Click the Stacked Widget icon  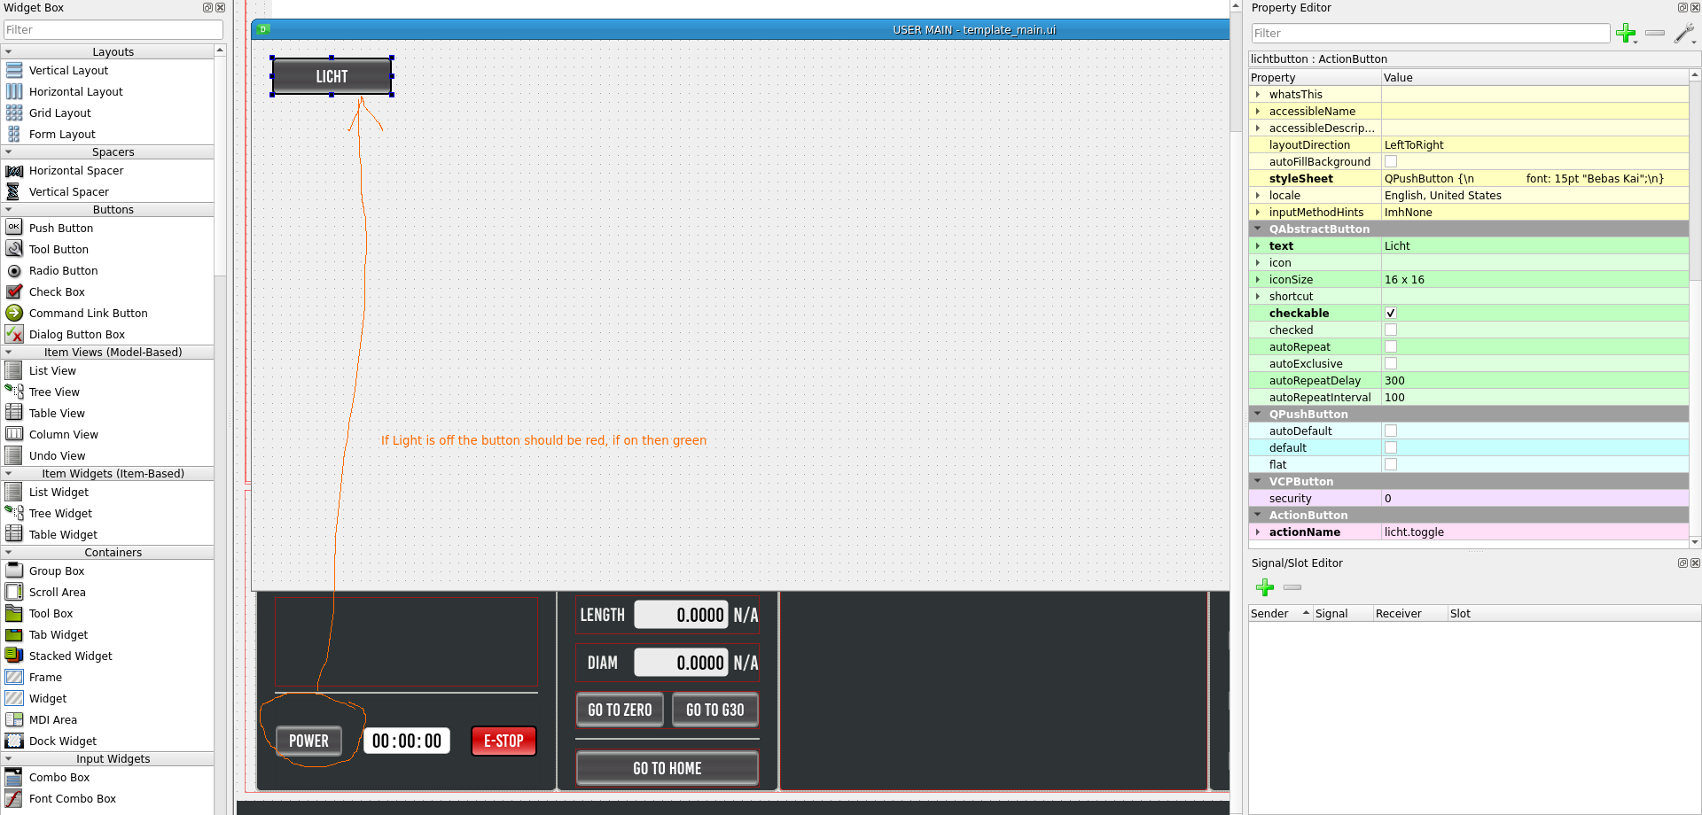coord(14,656)
